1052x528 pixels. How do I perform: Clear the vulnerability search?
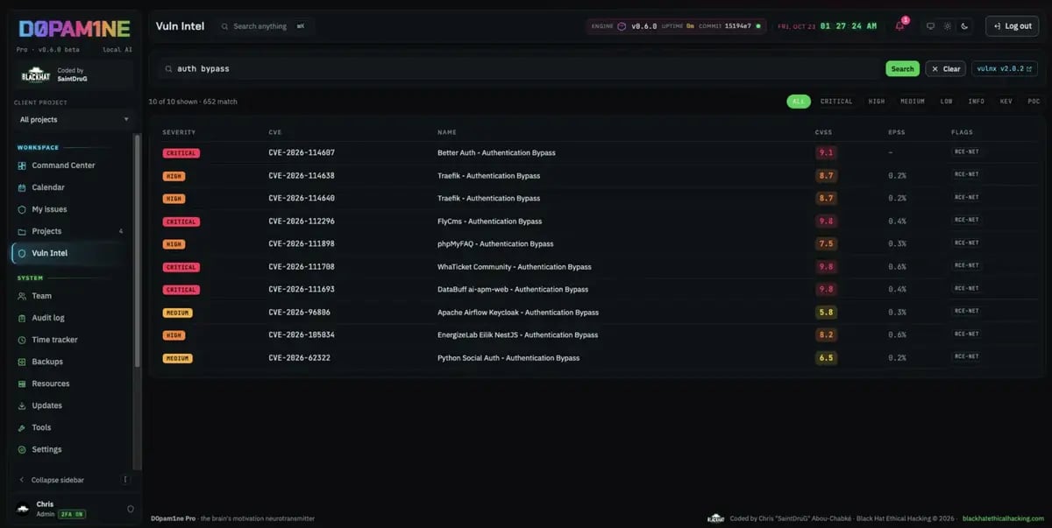pyautogui.click(x=946, y=68)
